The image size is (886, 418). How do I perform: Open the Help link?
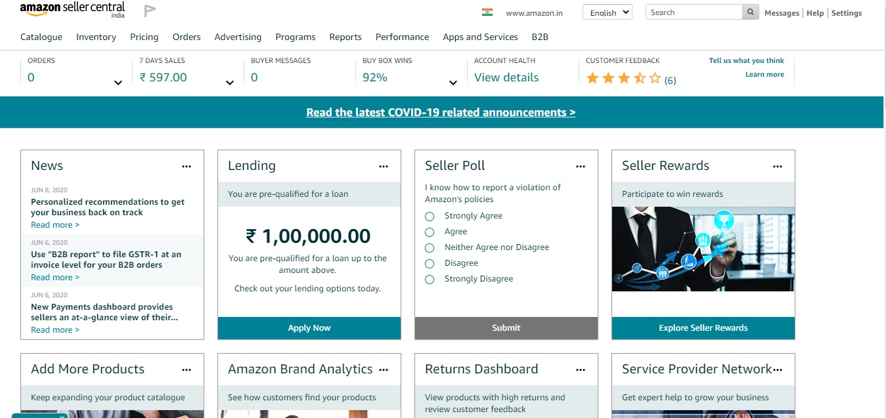point(815,13)
